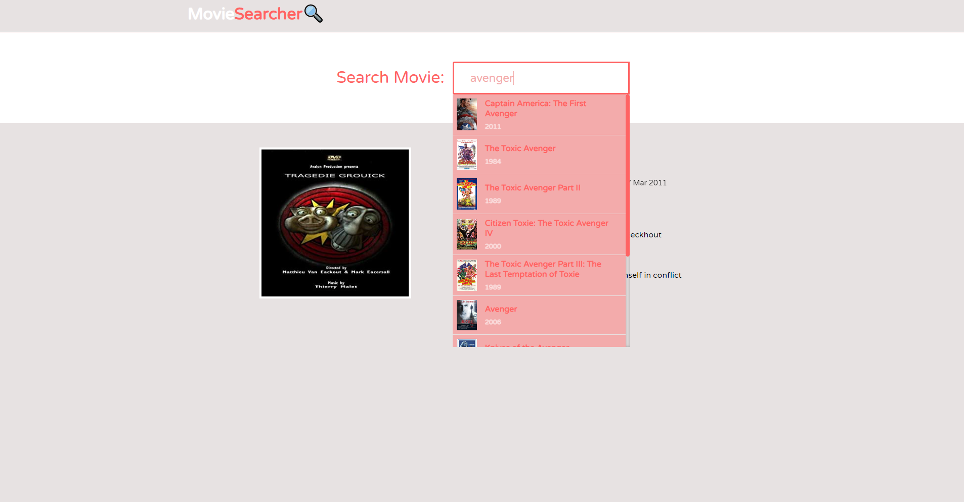This screenshot has width=964, height=502.
Task: Choose The Toxic Avenger Part II result
Action: 539,194
